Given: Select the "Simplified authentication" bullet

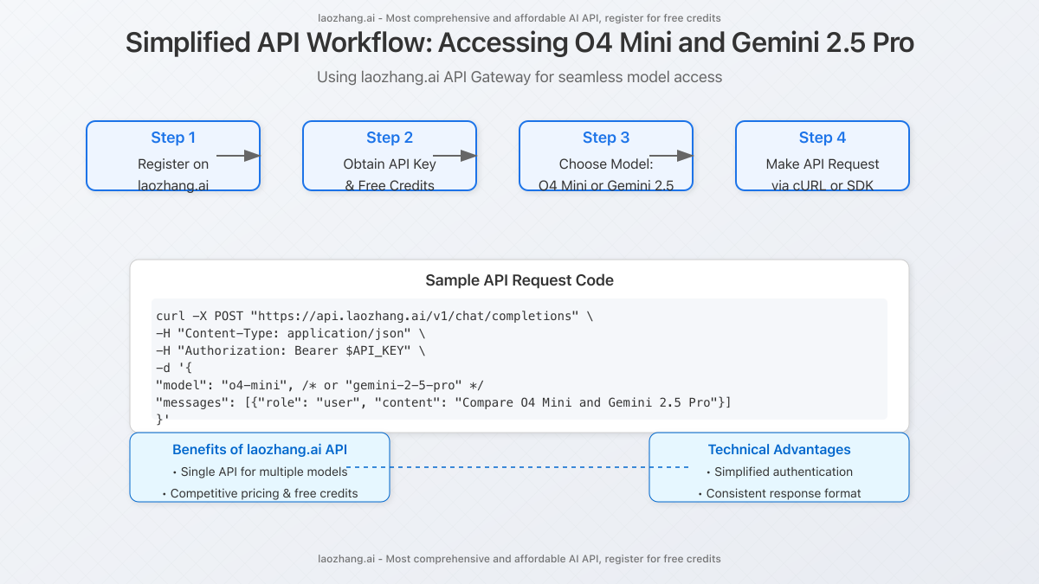Looking at the screenshot, I should pyautogui.click(x=779, y=472).
